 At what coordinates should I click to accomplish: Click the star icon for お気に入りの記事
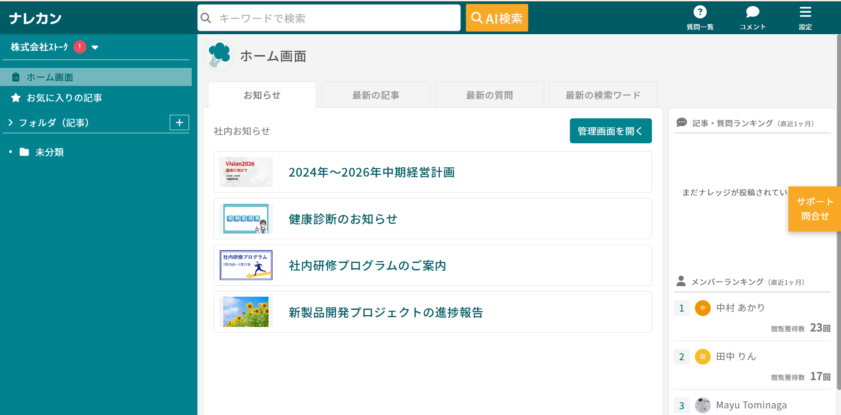(16, 98)
